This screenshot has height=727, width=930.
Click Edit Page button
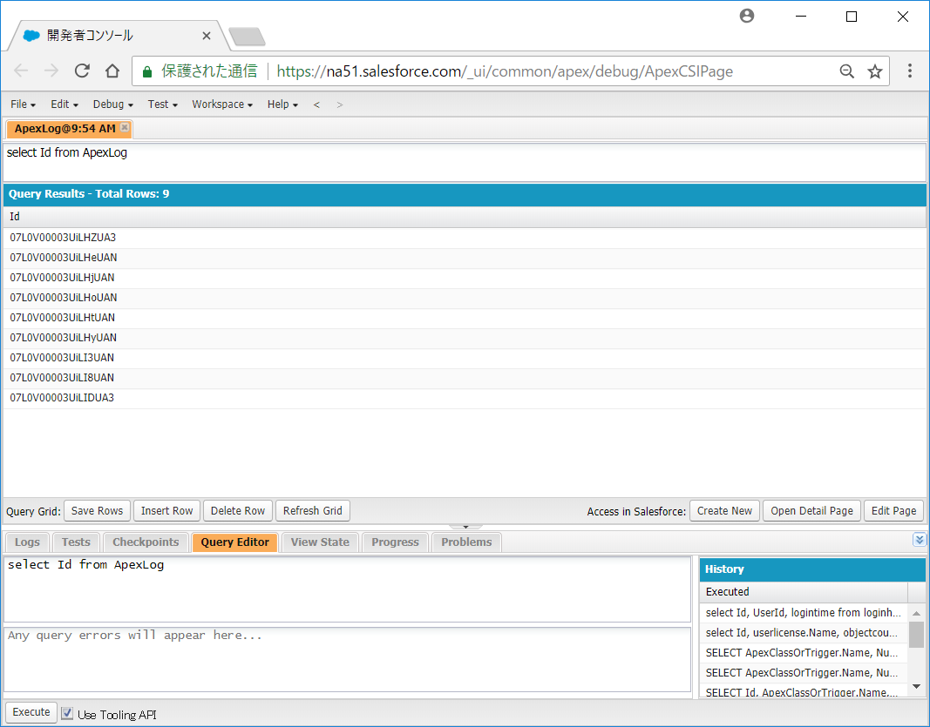(893, 511)
